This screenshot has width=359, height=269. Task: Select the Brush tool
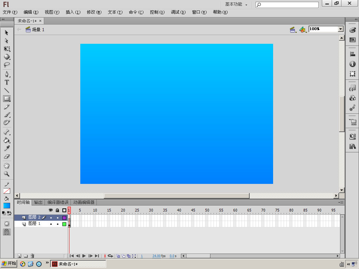(7, 115)
